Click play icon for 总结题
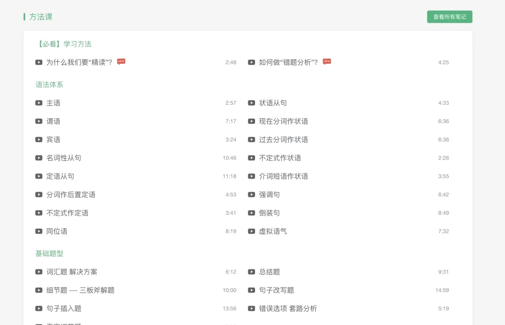This screenshot has width=505, height=325. [x=251, y=272]
